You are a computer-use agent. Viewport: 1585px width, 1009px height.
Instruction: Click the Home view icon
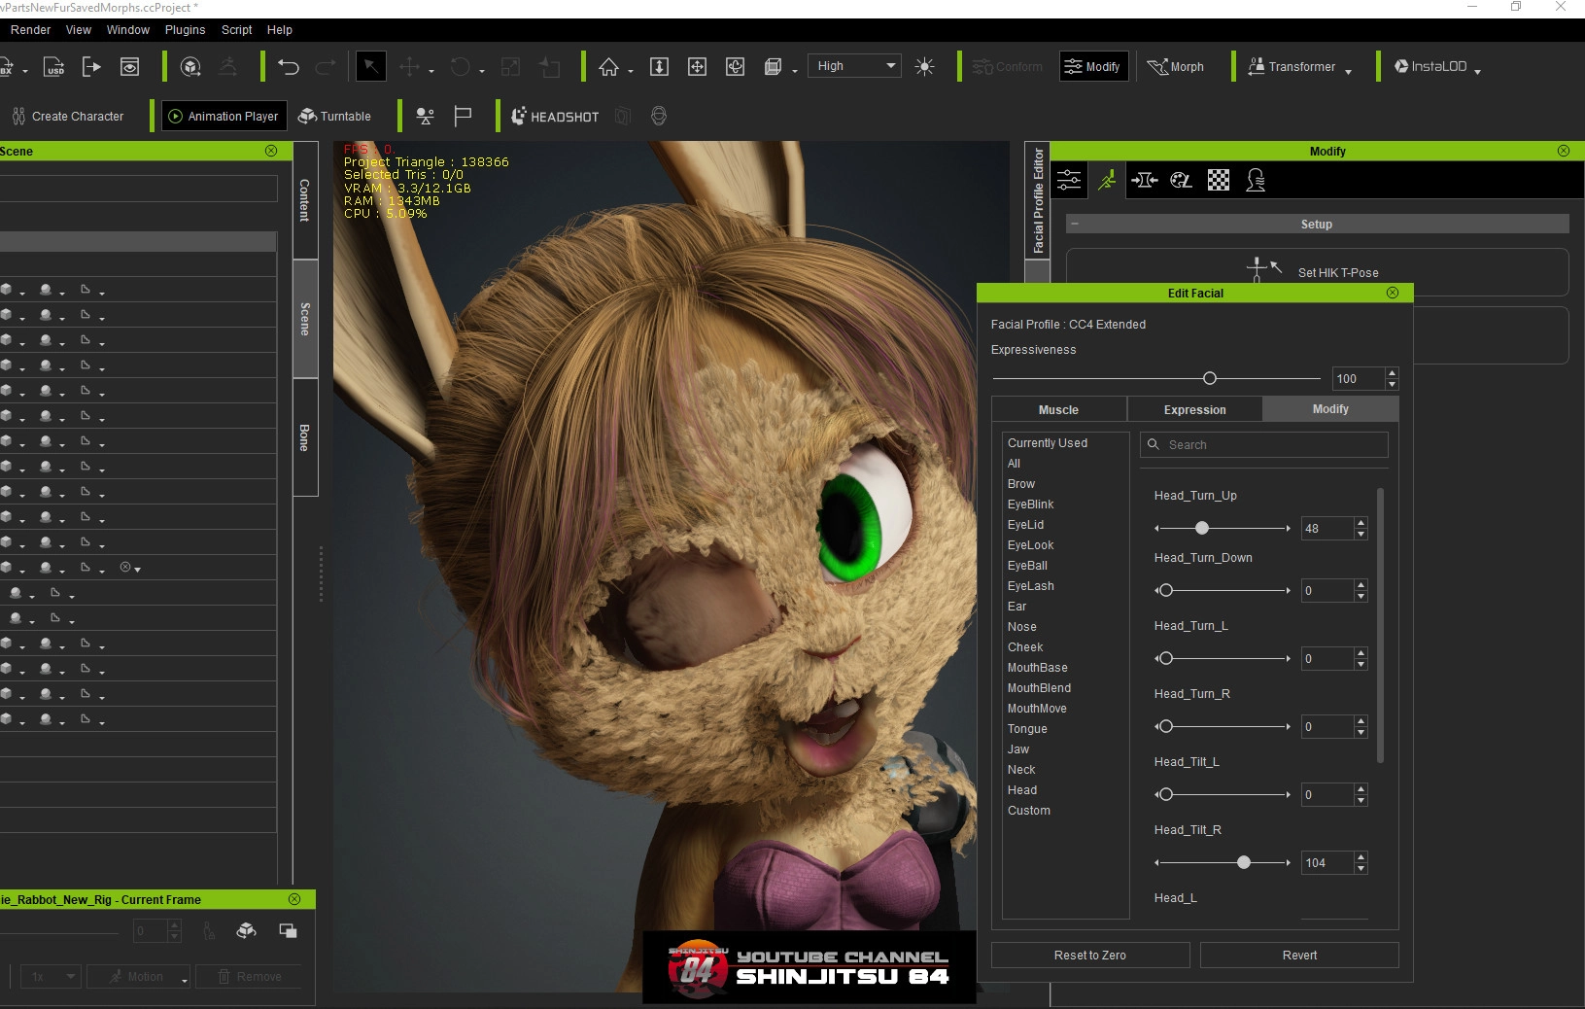[x=608, y=67]
